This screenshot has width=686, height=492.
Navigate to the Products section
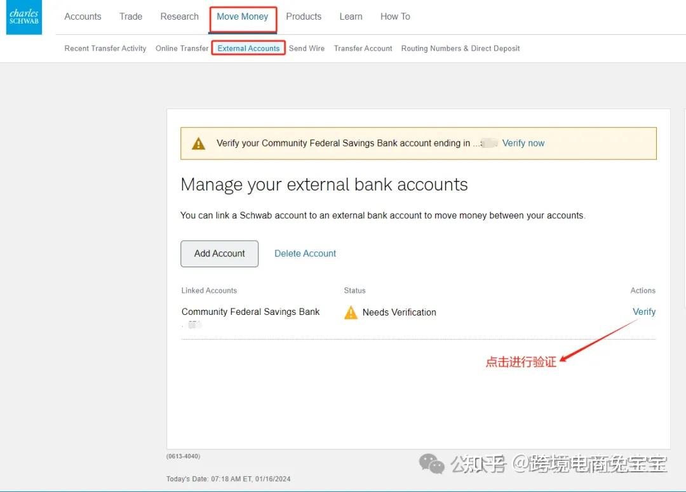[304, 16]
